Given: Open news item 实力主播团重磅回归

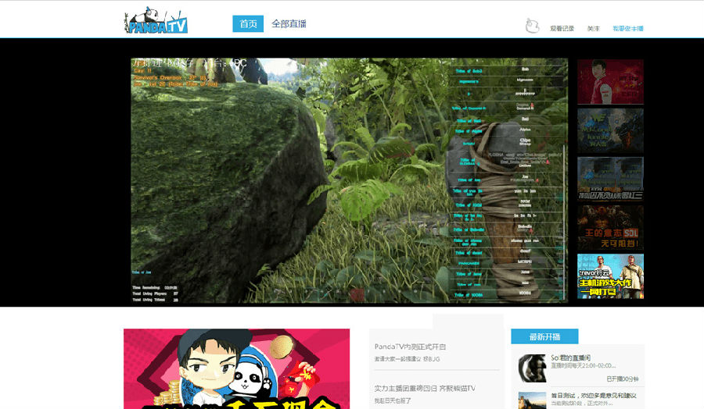Looking at the screenshot, I should (x=425, y=389).
